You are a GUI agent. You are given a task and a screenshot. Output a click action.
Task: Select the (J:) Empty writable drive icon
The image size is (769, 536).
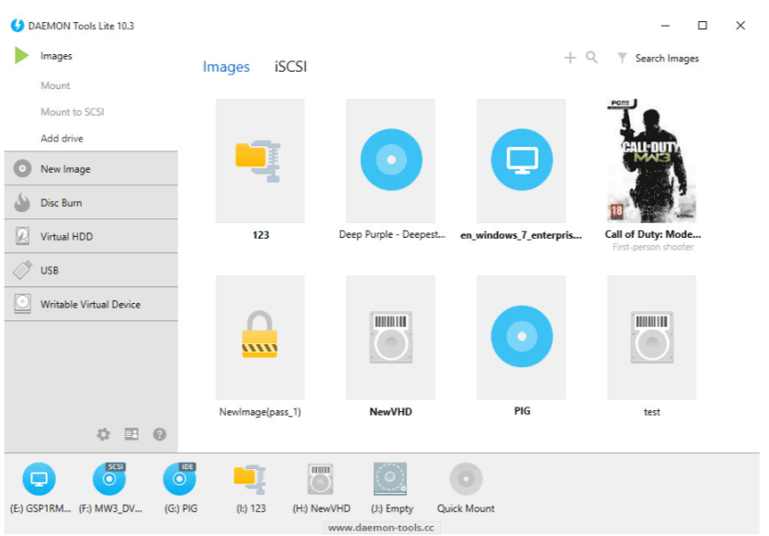click(390, 479)
